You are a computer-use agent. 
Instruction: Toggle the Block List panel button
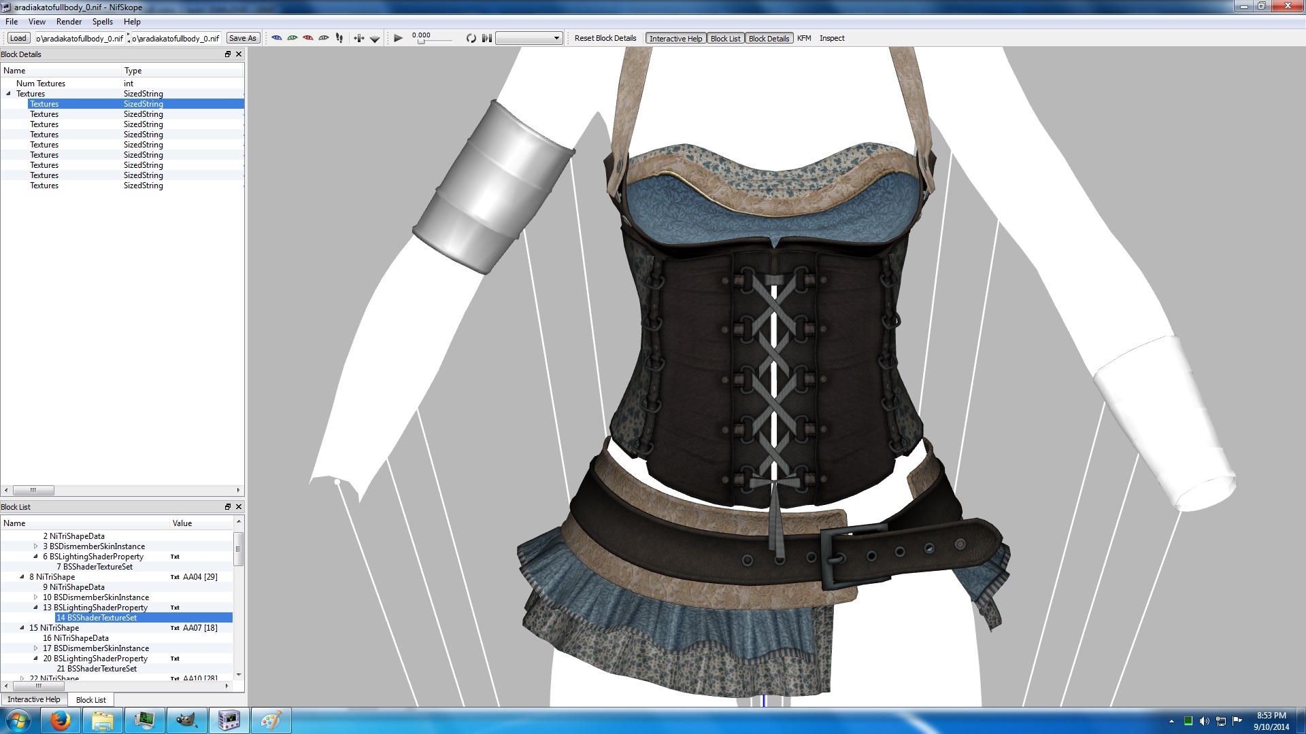click(725, 39)
